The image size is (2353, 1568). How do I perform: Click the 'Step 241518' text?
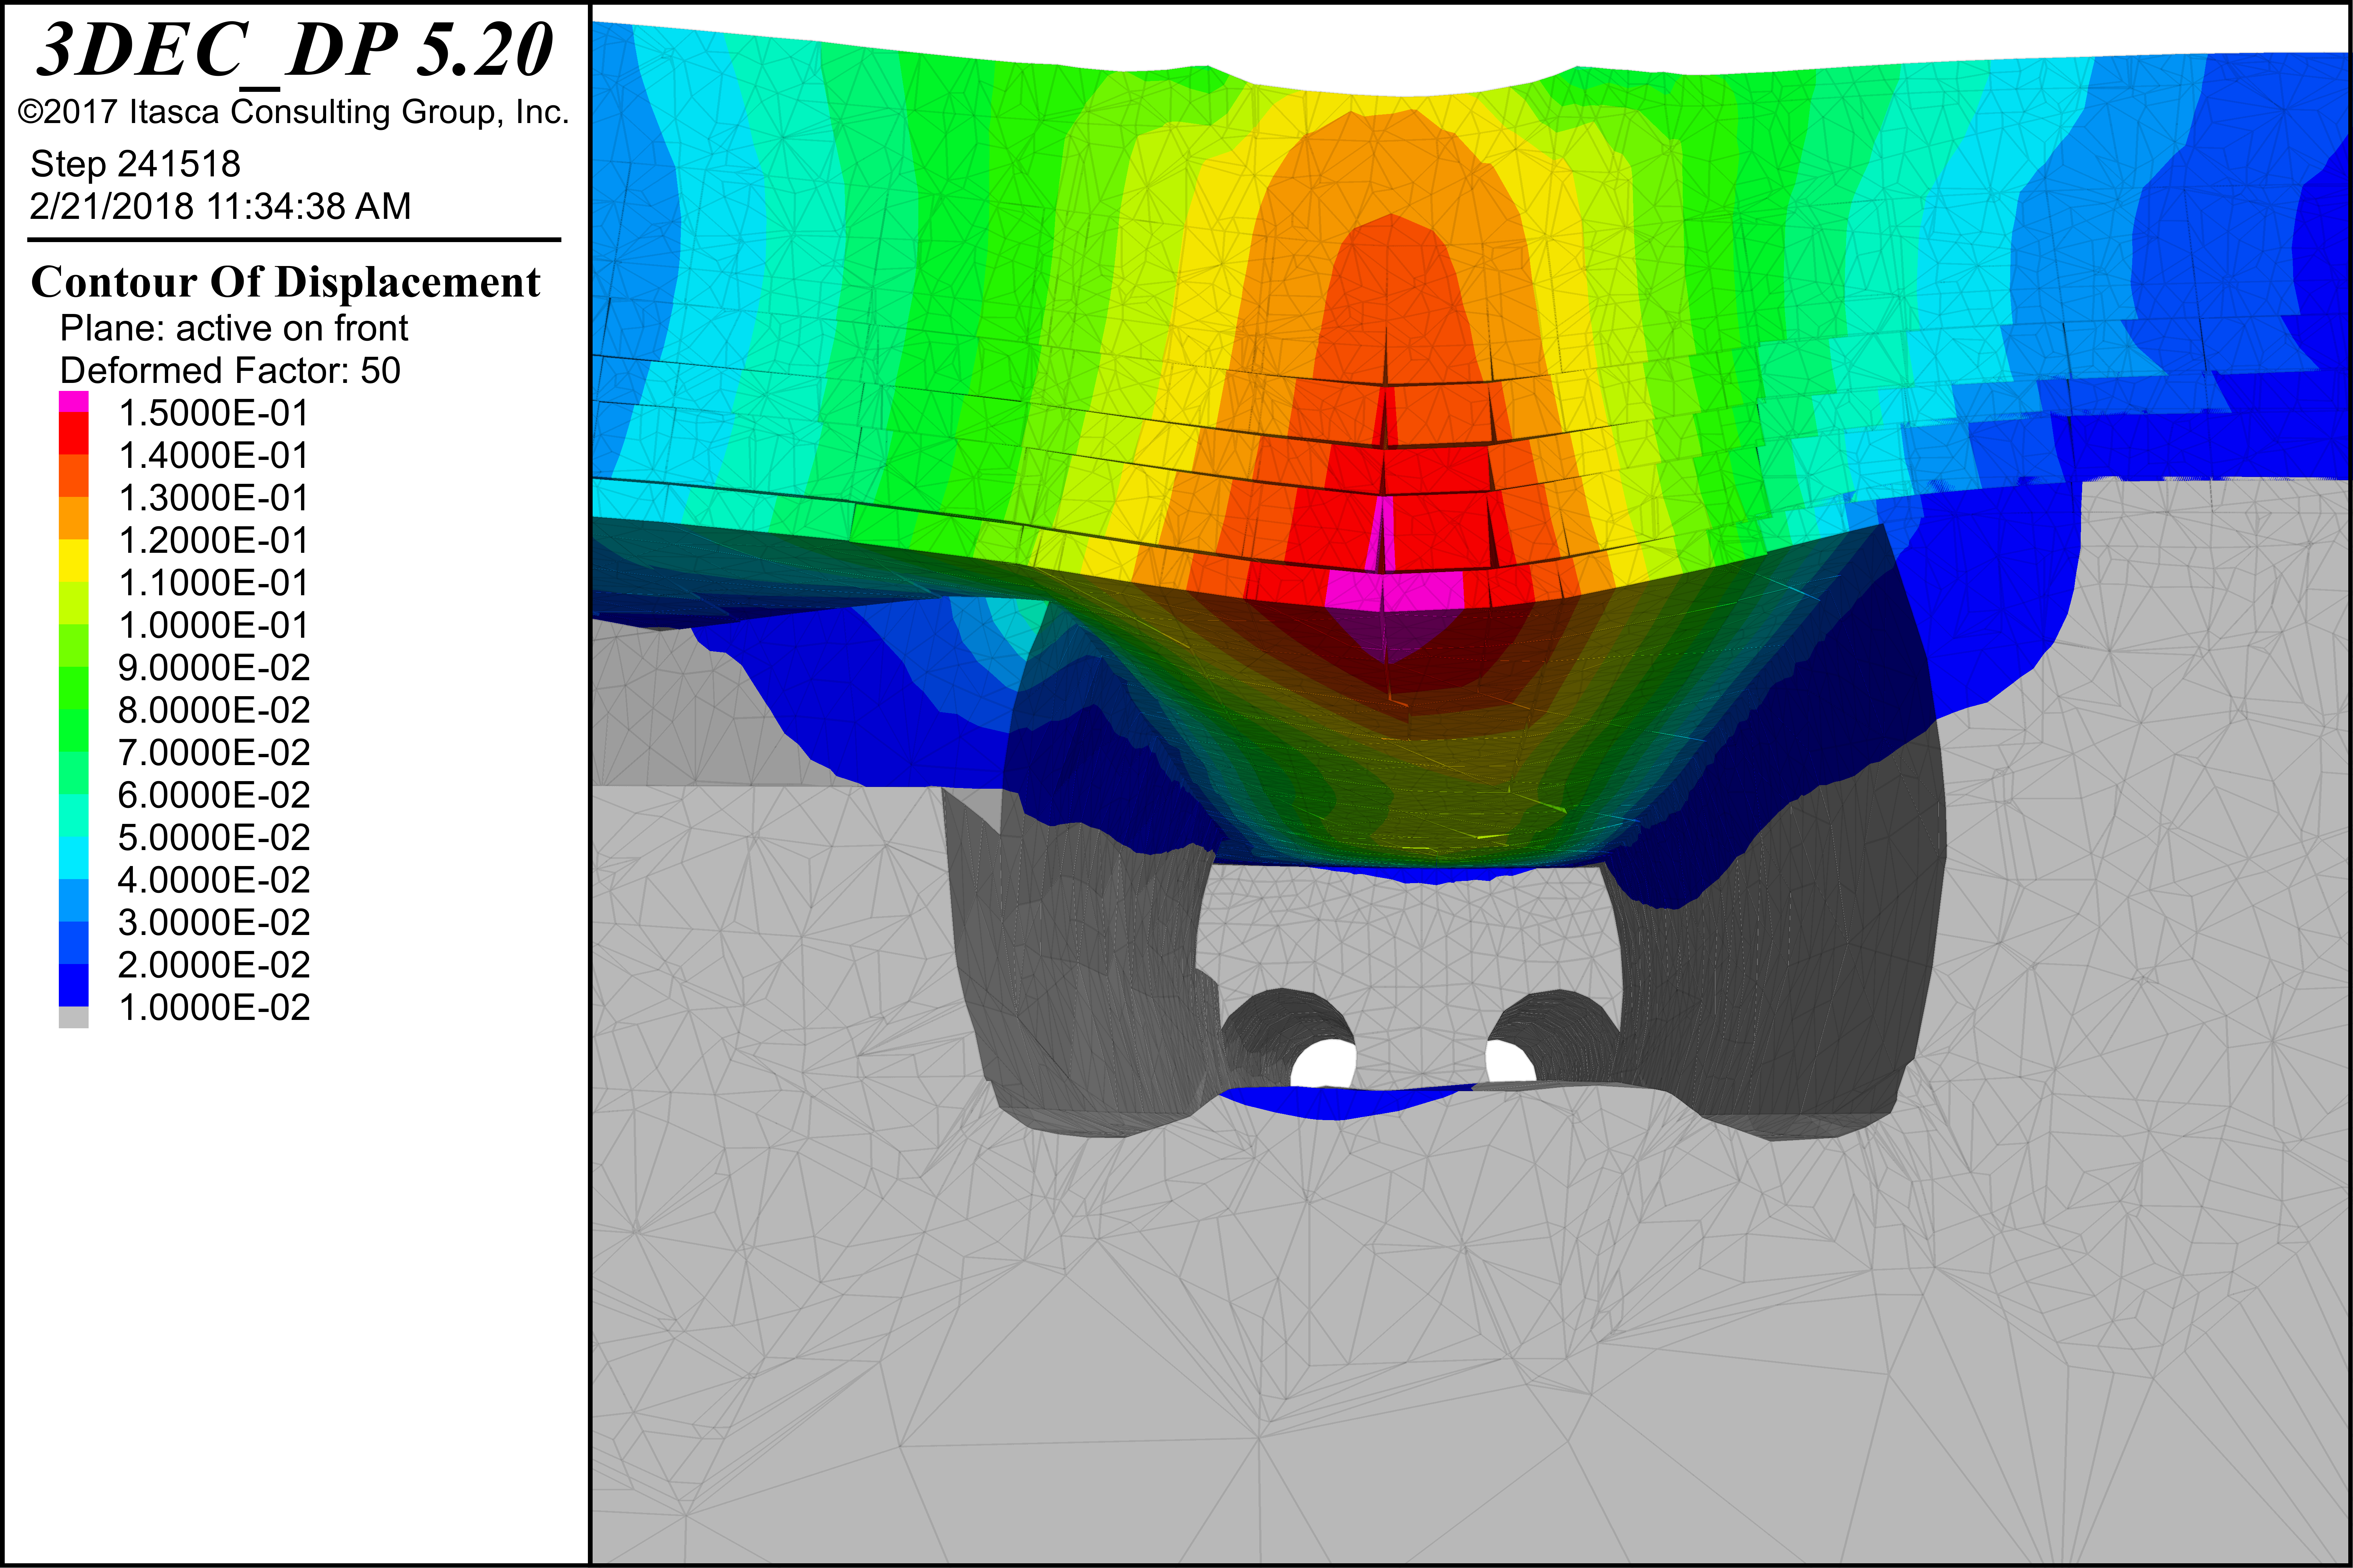coord(135,164)
